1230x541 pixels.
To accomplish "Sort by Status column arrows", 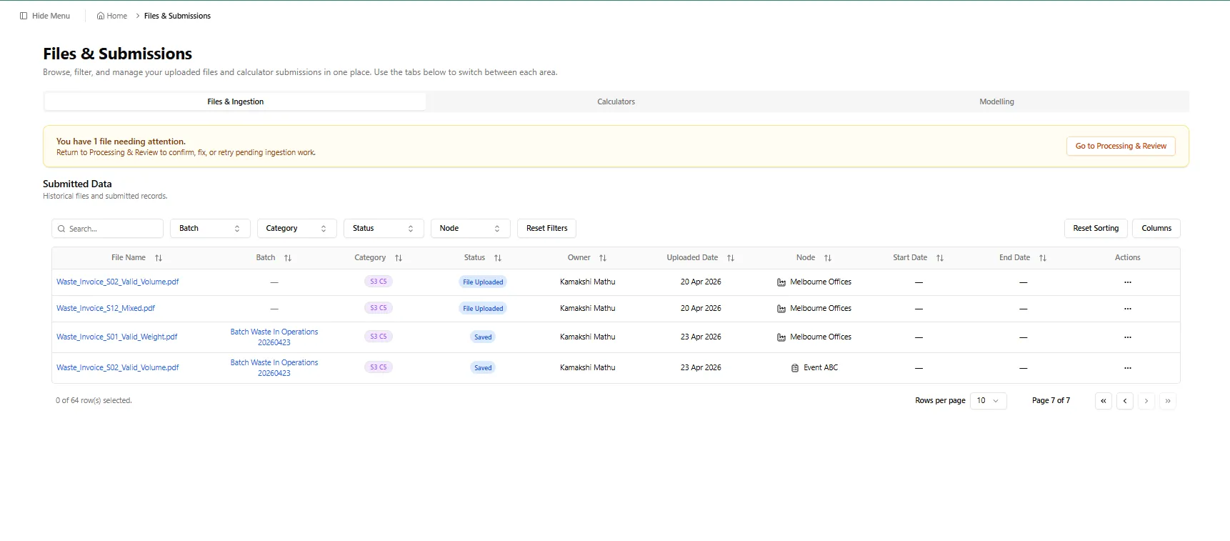I will (498, 258).
